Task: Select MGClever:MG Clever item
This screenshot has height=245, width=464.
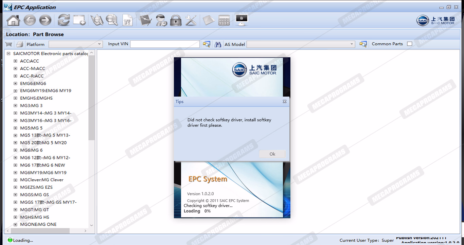Action: pyautogui.click(x=42, y=180)
